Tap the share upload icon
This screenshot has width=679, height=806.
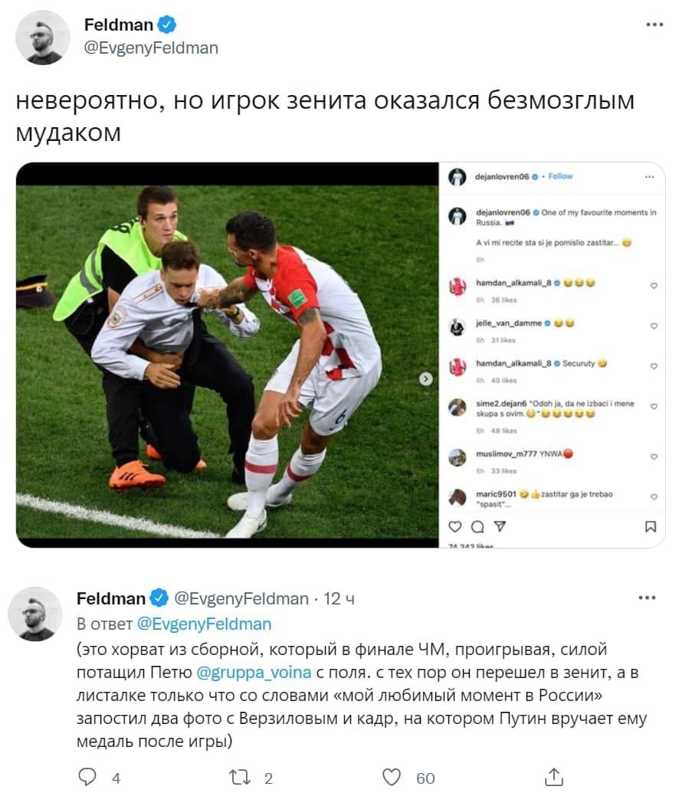click(553, 777)
